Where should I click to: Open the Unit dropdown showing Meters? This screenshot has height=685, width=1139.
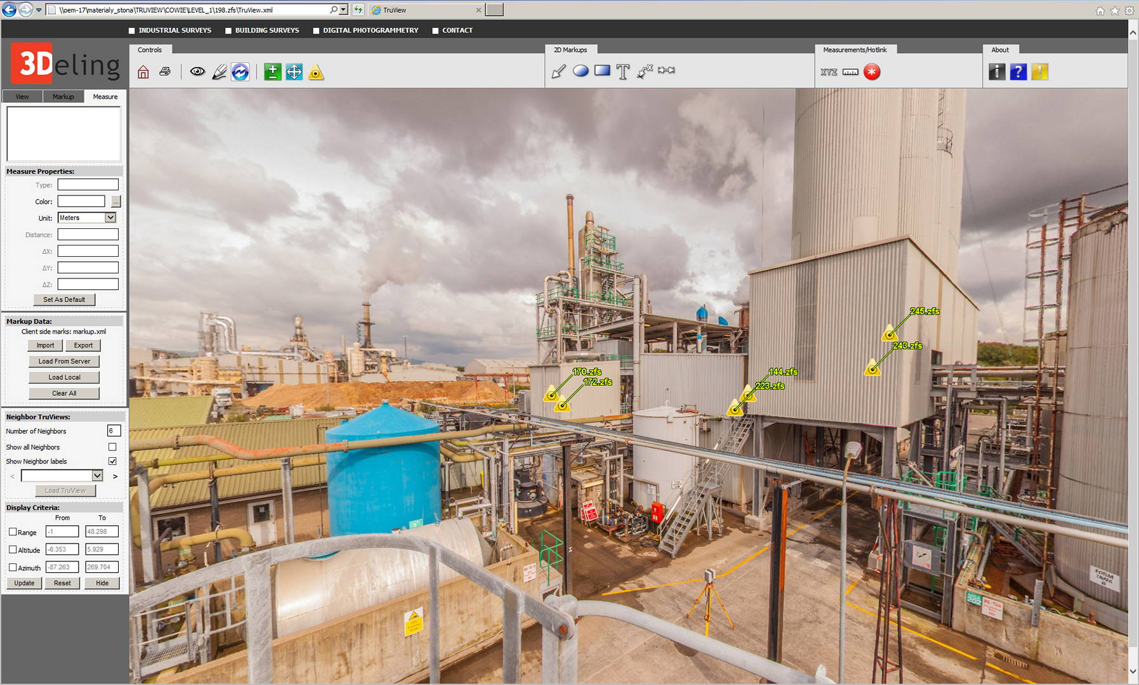[x=110, y=218]
